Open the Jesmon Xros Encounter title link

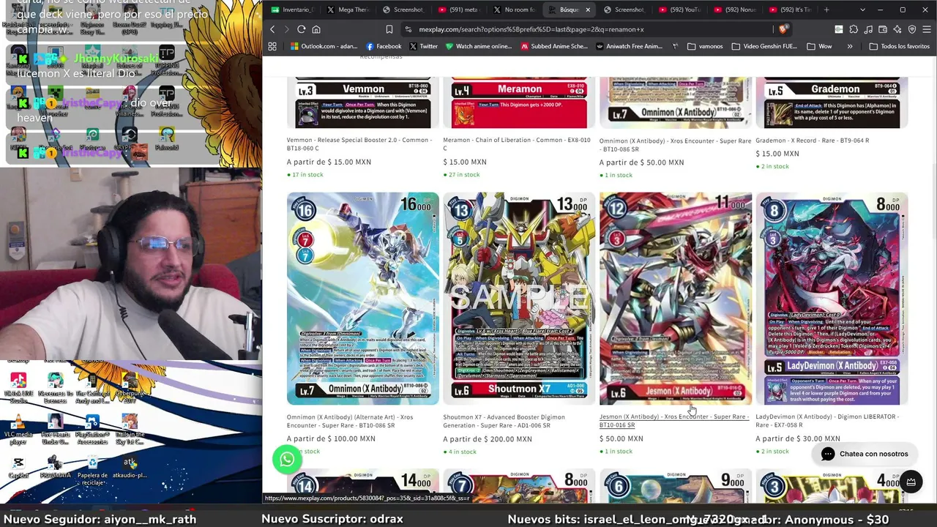point(674,421)
